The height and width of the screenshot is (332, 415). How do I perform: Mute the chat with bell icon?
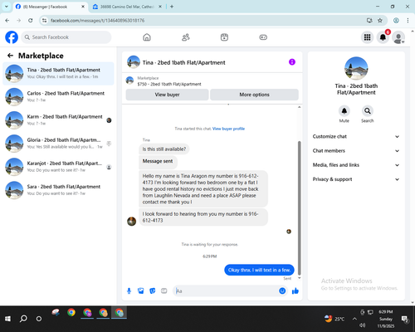tap(344, 111)
